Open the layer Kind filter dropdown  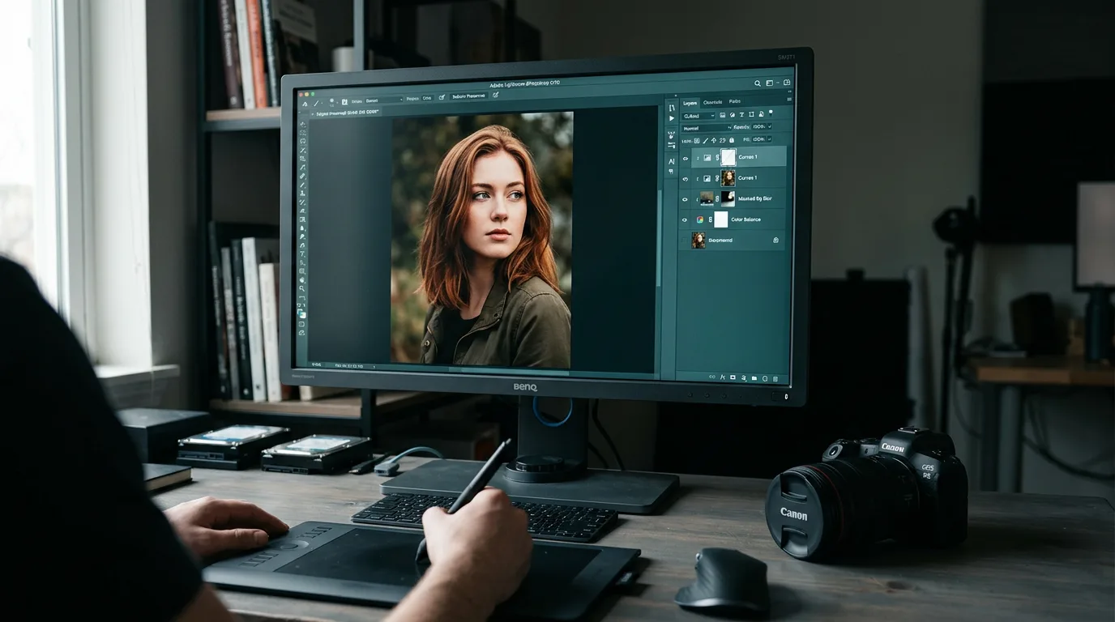(x=698, y=116)
